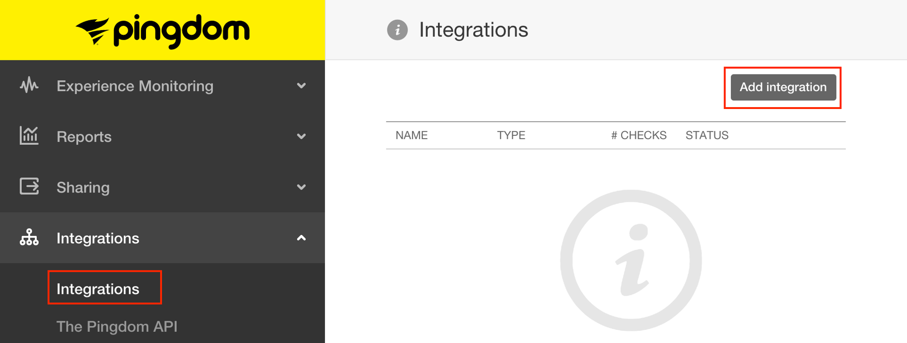Open The Pingdom API page
The image size is (907, 343).
tap(117, 326)
